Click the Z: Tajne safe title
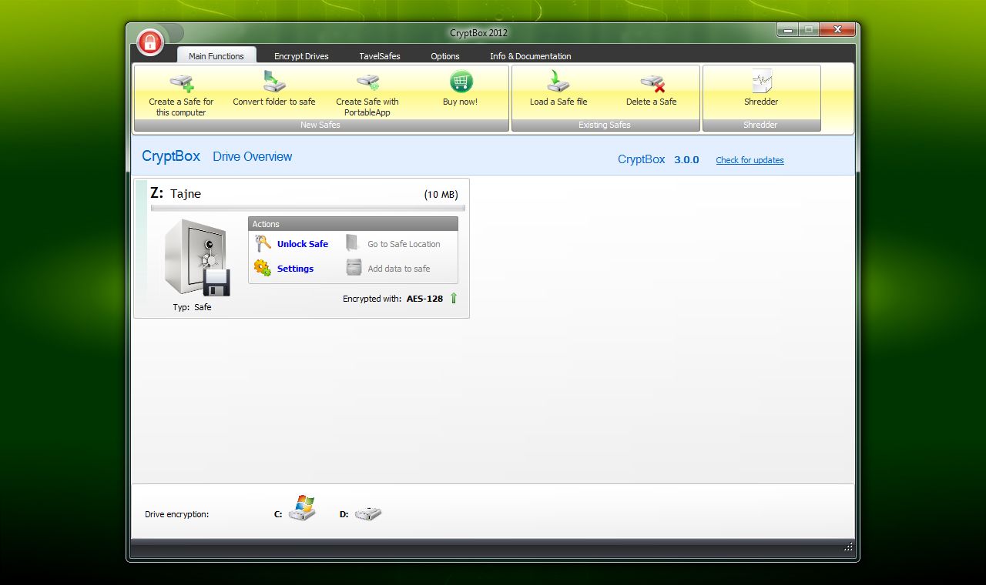This screenshot has width=986, height=585. pyautogui.click(x=176, y=193)
